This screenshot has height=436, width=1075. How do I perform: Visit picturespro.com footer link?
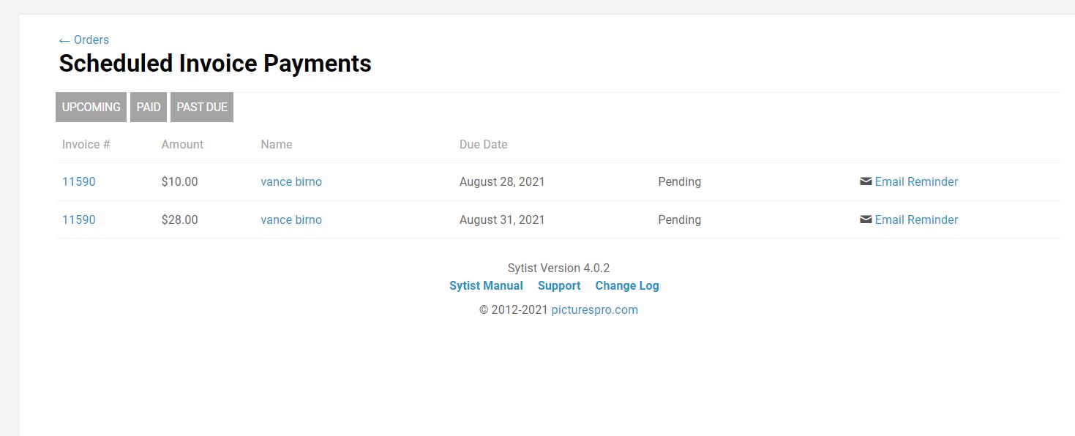[x=594, y=309]
